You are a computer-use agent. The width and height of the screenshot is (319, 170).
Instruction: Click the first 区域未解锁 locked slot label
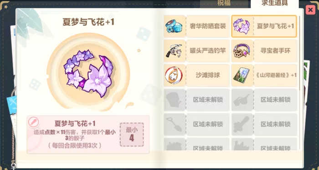tap(208, 100)
